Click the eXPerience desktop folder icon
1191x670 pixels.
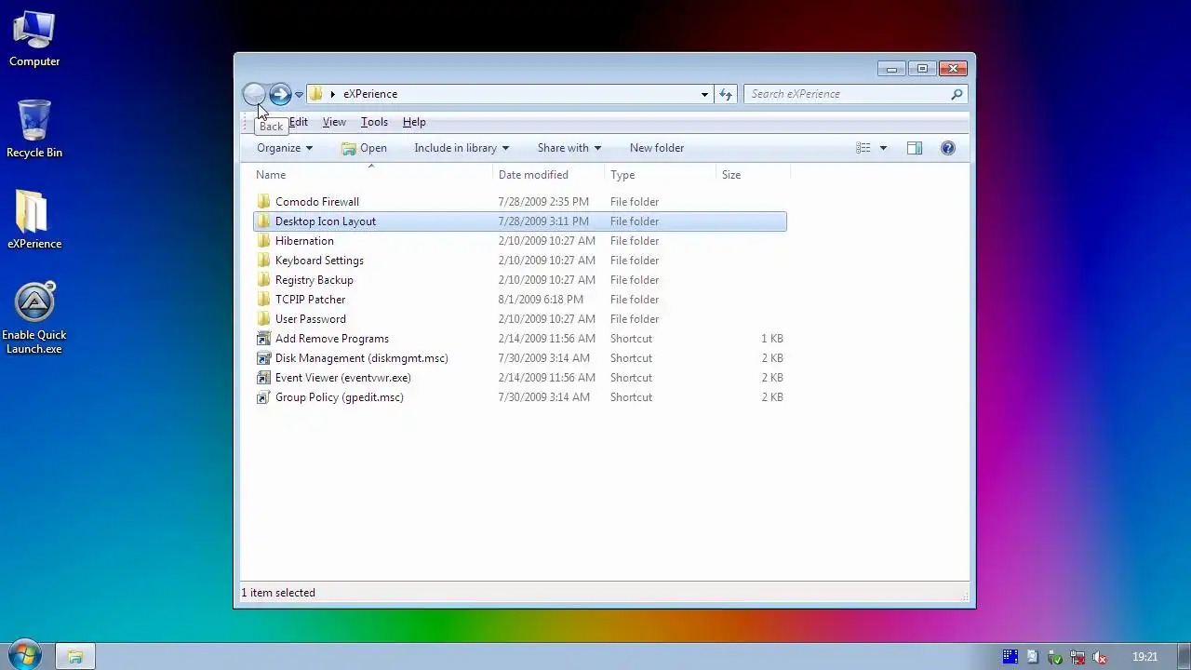34,221
